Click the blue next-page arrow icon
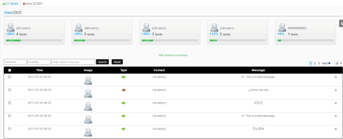The width and height of the screenshot is (343, 139). click(x=330, y=63)
